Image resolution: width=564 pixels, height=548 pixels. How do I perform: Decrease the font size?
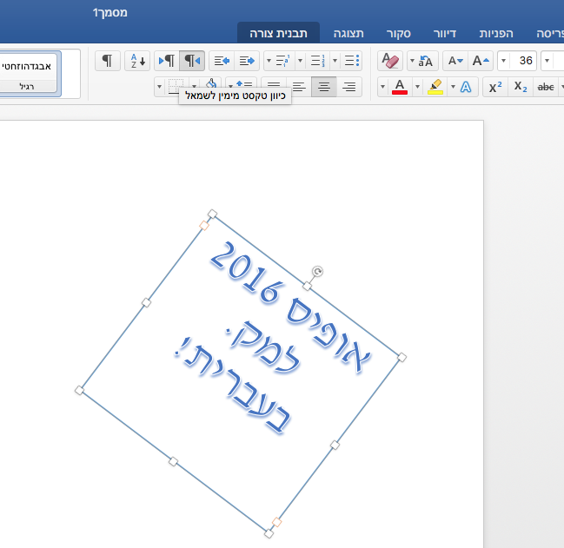click(455, 61)
